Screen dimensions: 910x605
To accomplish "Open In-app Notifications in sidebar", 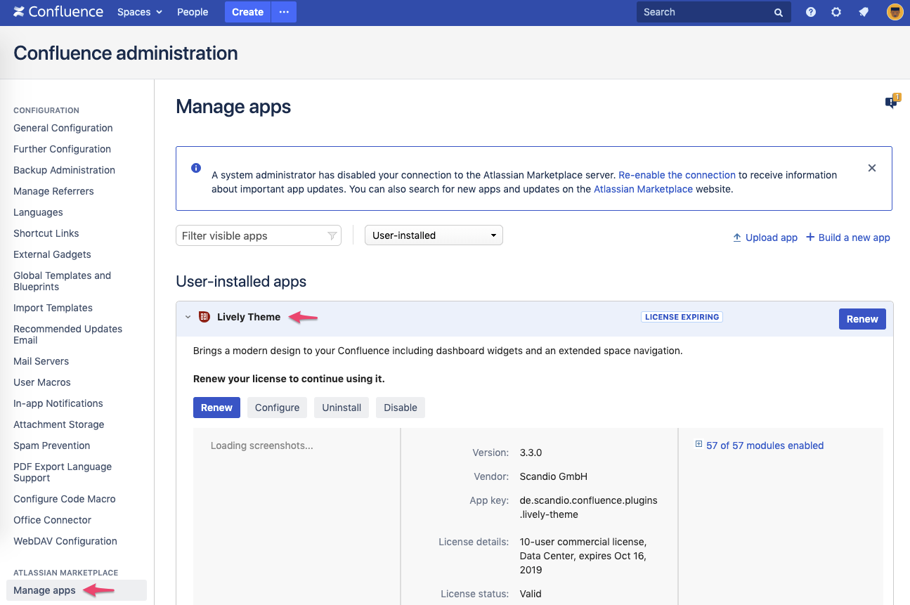I will pyautogui.click(x=58, y=403).
